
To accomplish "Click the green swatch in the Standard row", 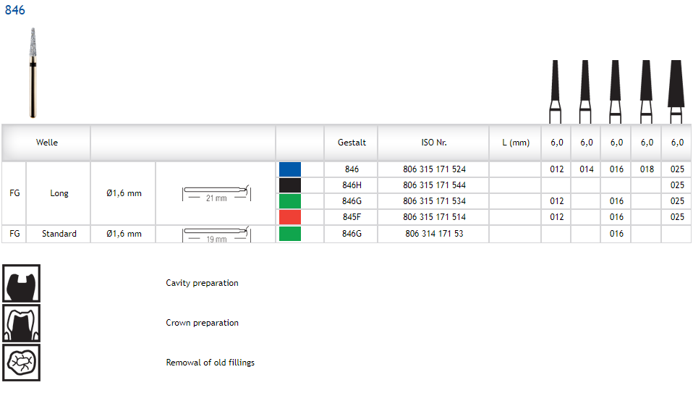I will [x=289, y=234].
